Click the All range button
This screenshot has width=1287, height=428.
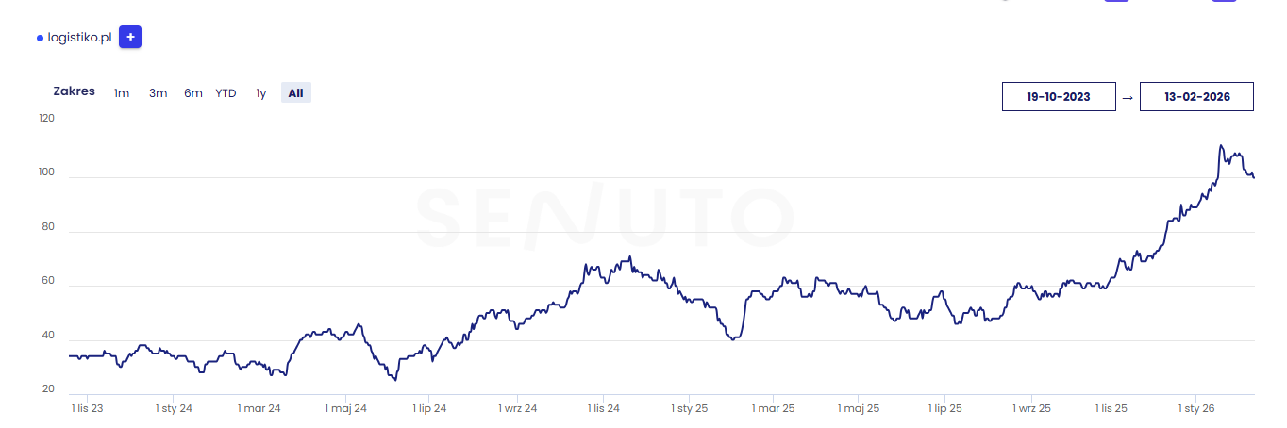point(295,92)
